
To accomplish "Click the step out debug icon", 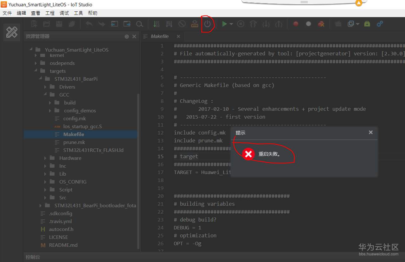I will tap(279, 24).
